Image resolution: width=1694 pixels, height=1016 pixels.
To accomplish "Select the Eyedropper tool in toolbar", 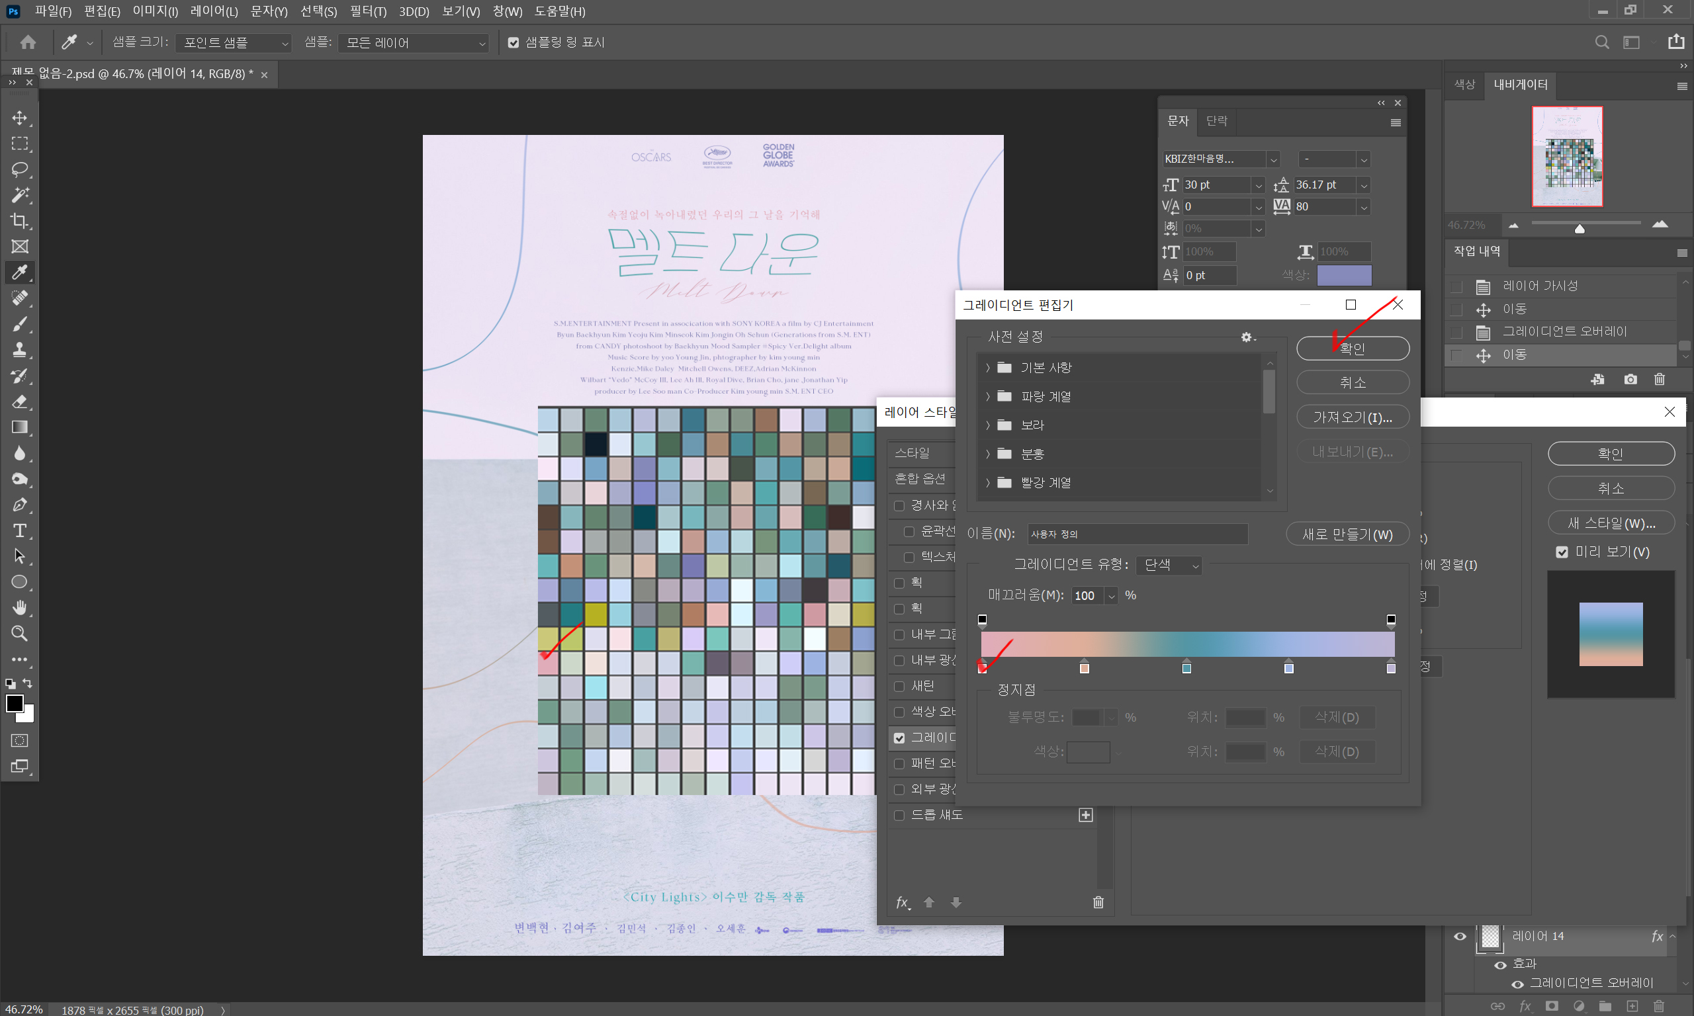I will (20, 273).
